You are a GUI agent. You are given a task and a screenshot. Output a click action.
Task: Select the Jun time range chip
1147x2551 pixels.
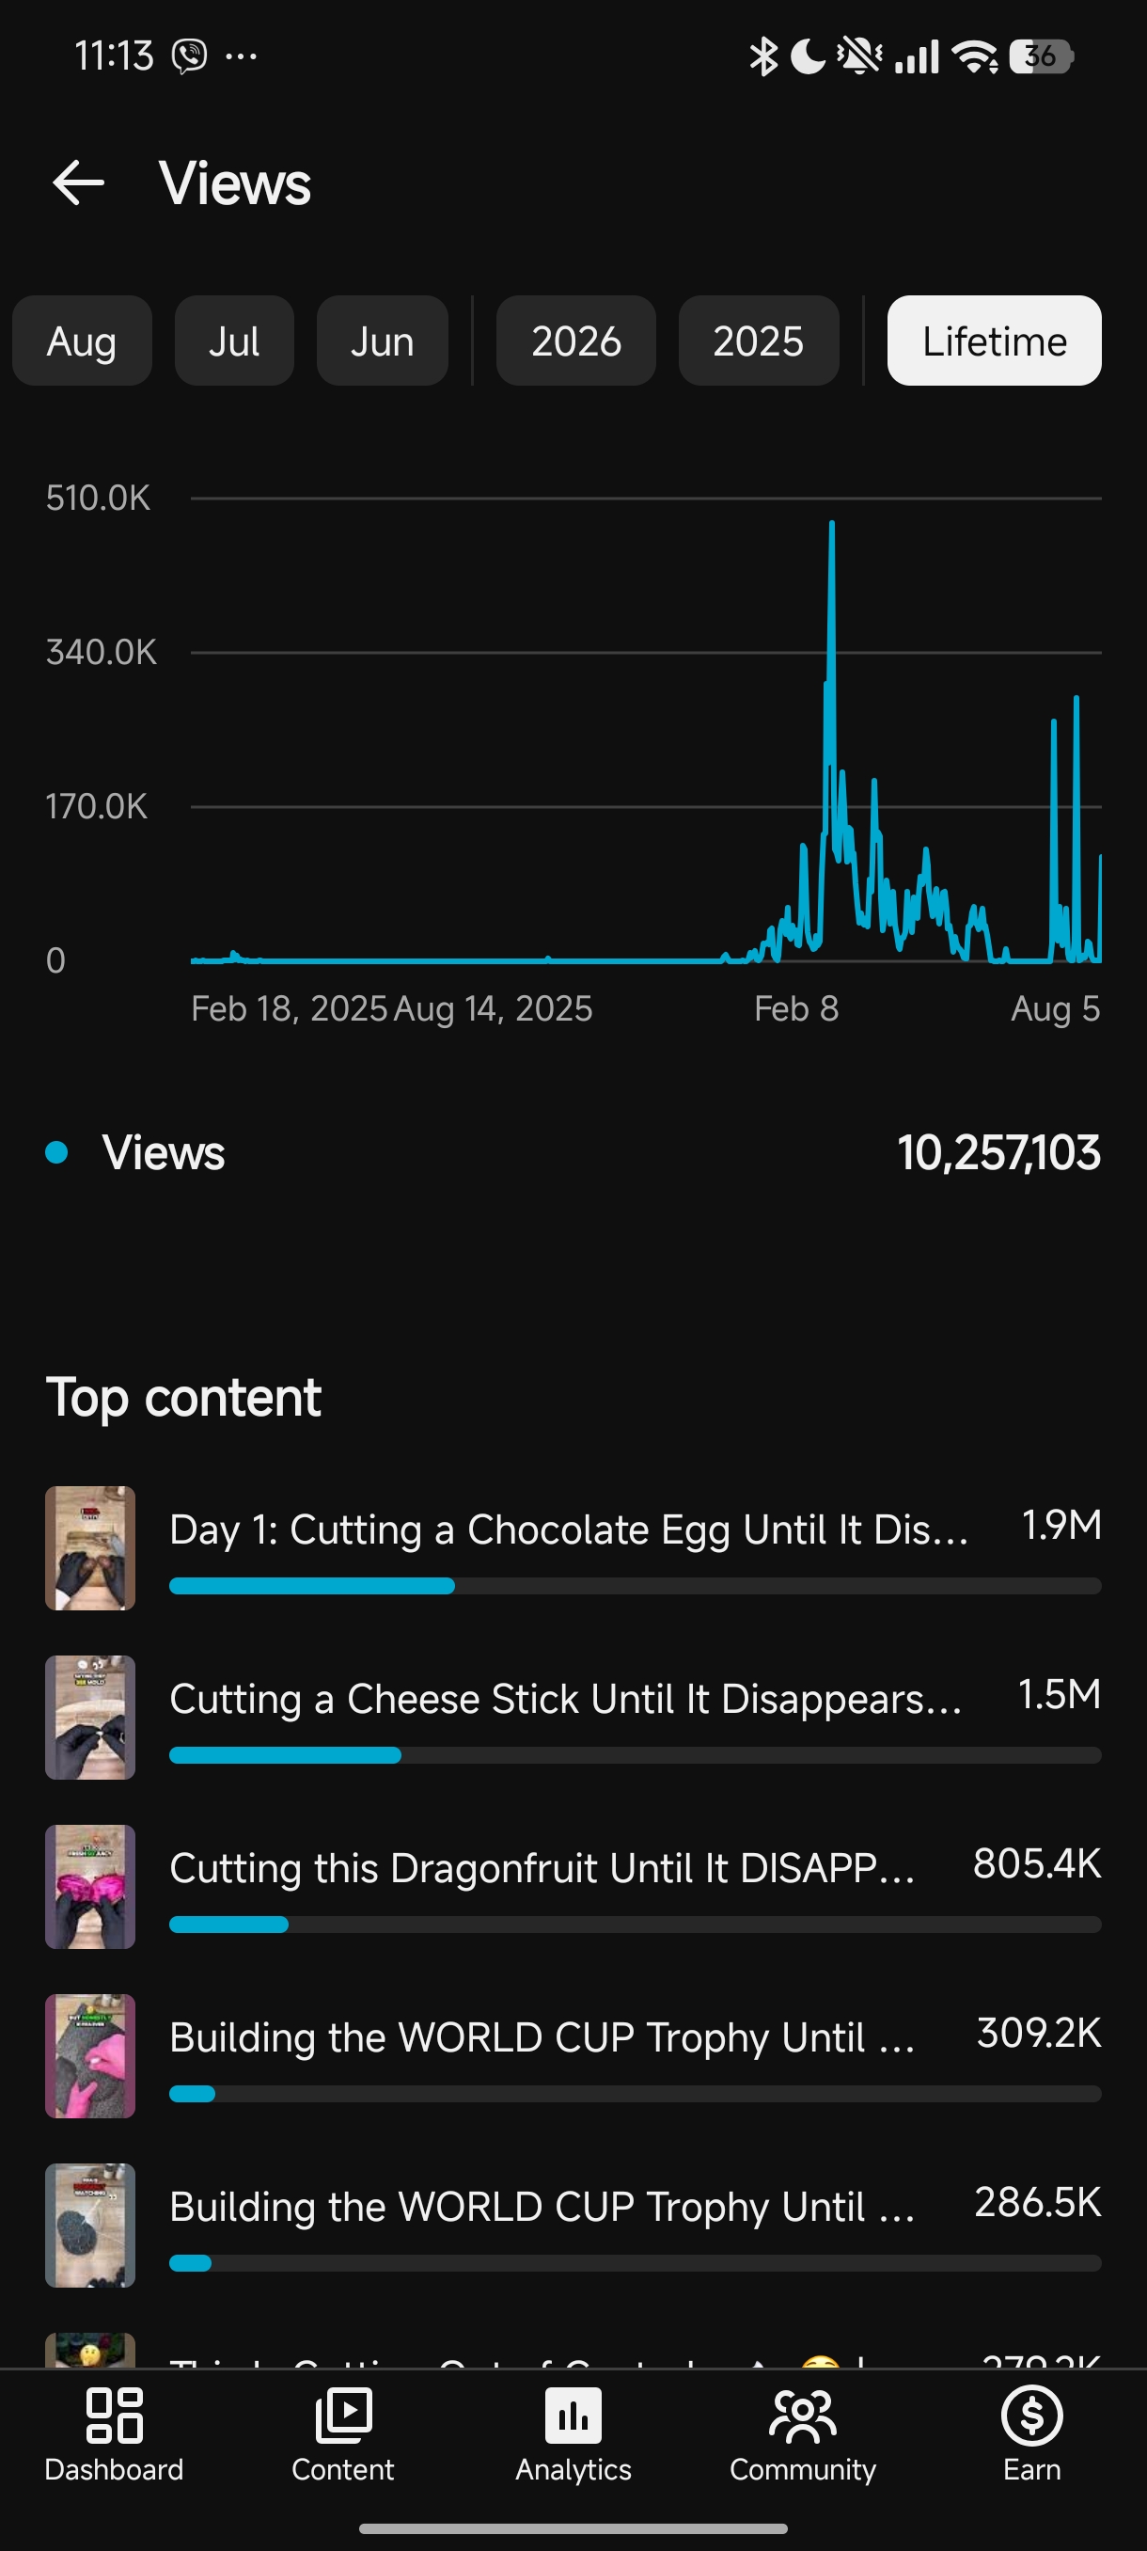click(x=382, y=341)
